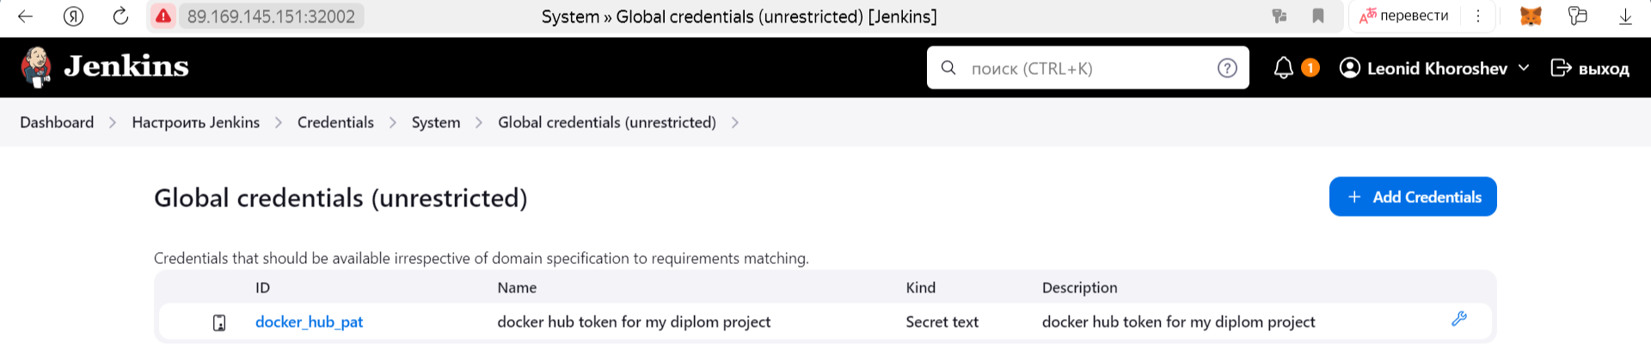Open the docker_hub_pat credential link
This screenshot has width=1651, height=350.
pos(309,322)
